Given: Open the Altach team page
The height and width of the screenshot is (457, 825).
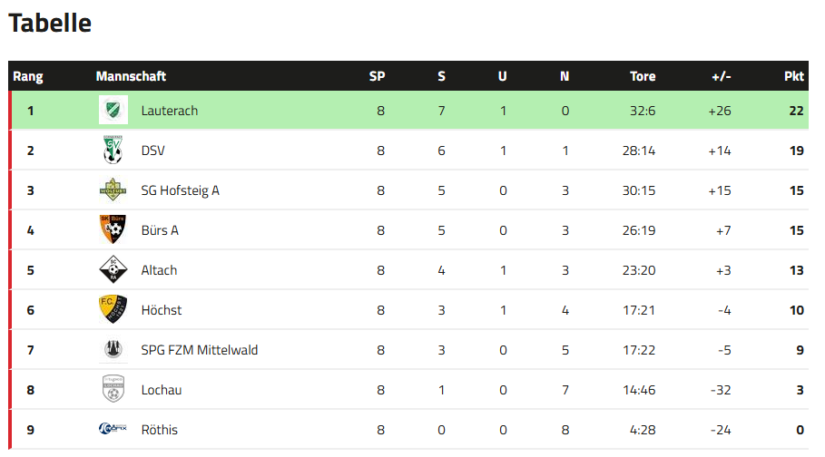Looking at the screenshot, I should pyautogui.click(x=159, y=270).
